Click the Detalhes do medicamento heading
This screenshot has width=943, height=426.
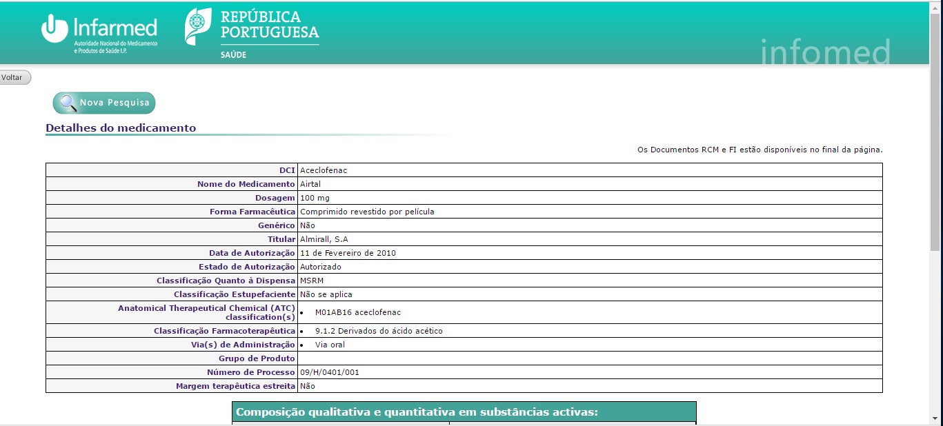pos(121,128)
